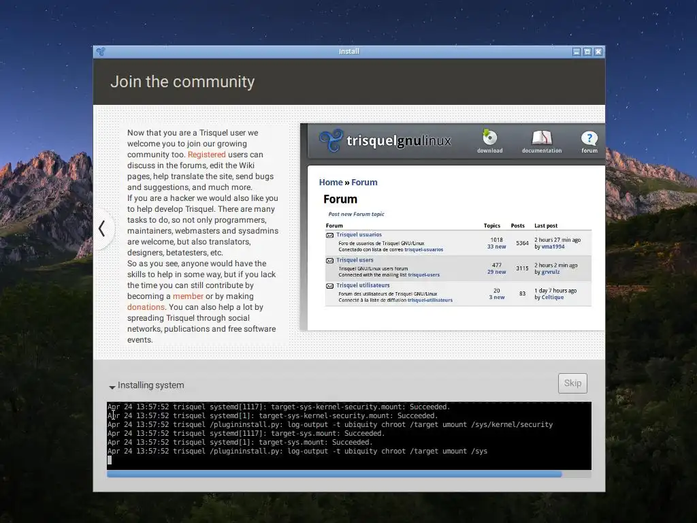Open the Trisquel usuarios forum
The width and height of the screenshot is (697, 523).
[x=359, y=234]
